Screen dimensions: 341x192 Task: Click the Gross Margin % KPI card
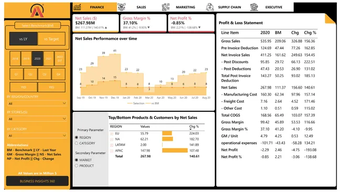click(x=143, y=23)
